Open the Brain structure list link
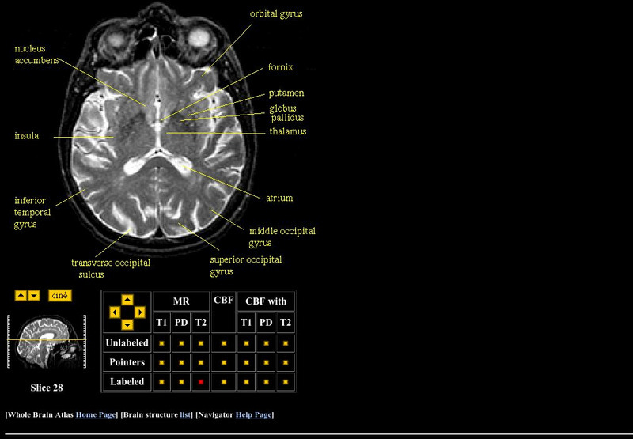The height and width of the screenshot is (439, 633). (185, 414)
